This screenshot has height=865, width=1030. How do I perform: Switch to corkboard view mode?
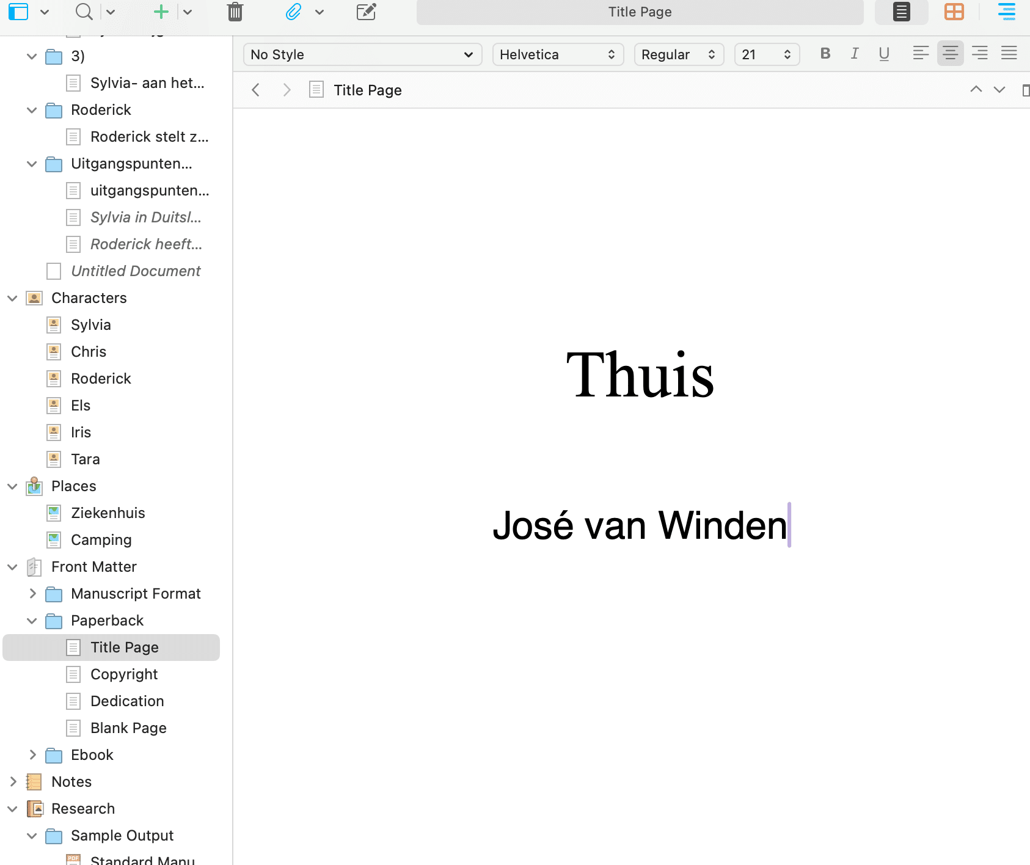(x=954, y=12)
